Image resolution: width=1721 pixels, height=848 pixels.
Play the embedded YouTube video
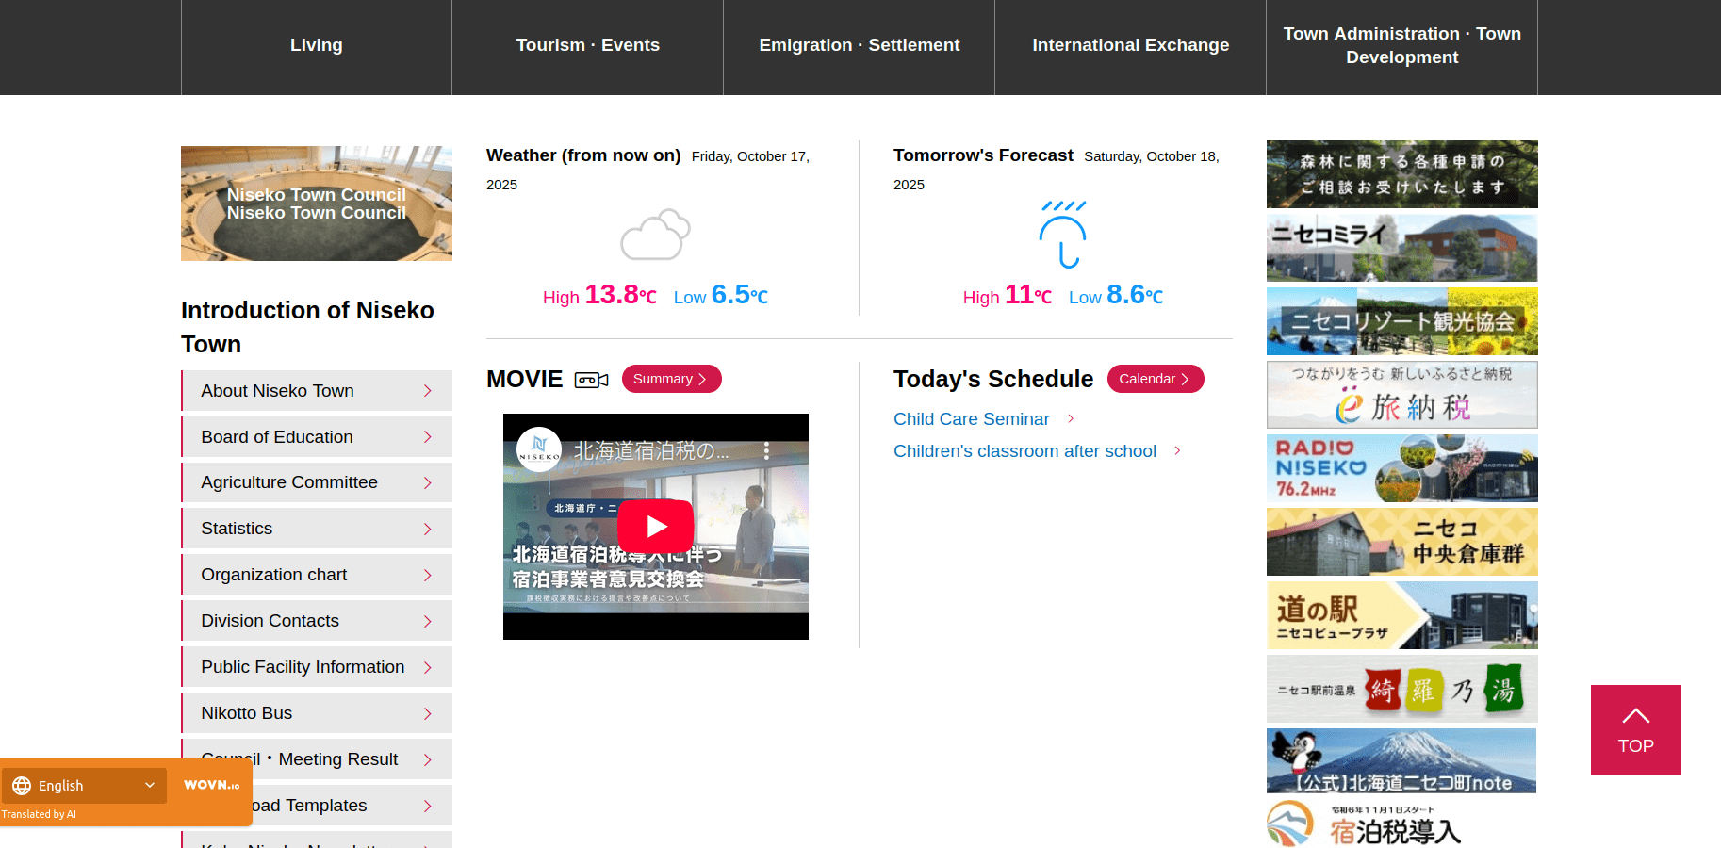click(x=655, y=526)
